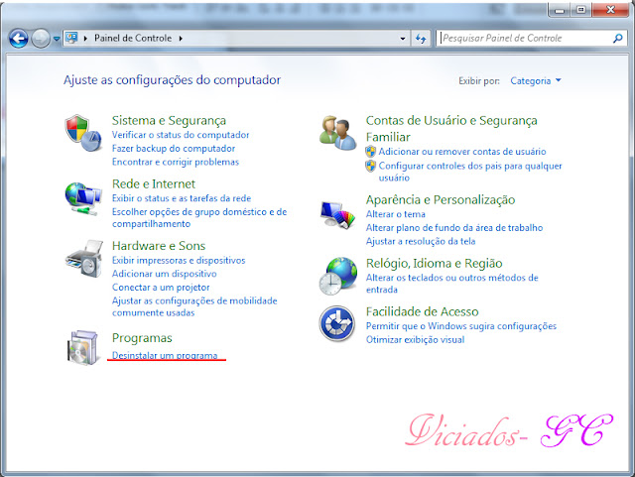The image size is (635, 477).
Task: Click Ajustar as configurações de mobilidade link
Action: (194, 307)
